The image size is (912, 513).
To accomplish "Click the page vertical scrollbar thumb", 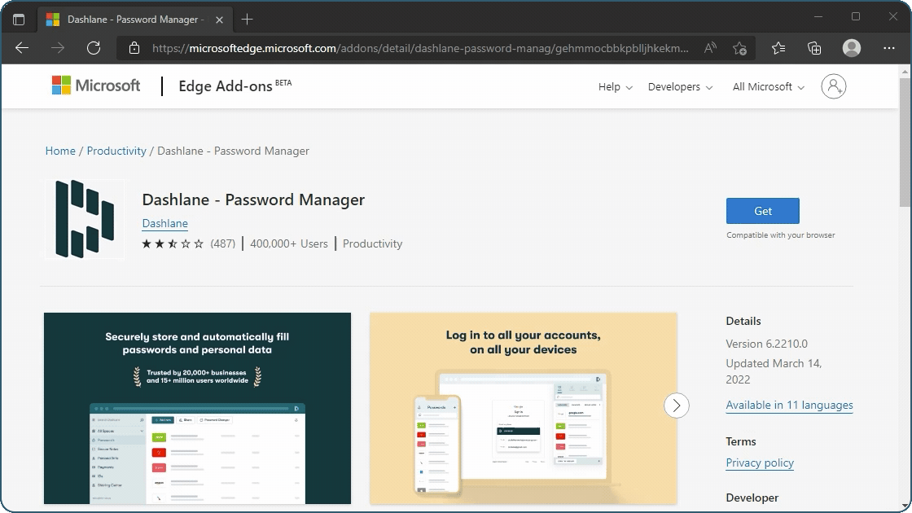I will tap(905, 142).
